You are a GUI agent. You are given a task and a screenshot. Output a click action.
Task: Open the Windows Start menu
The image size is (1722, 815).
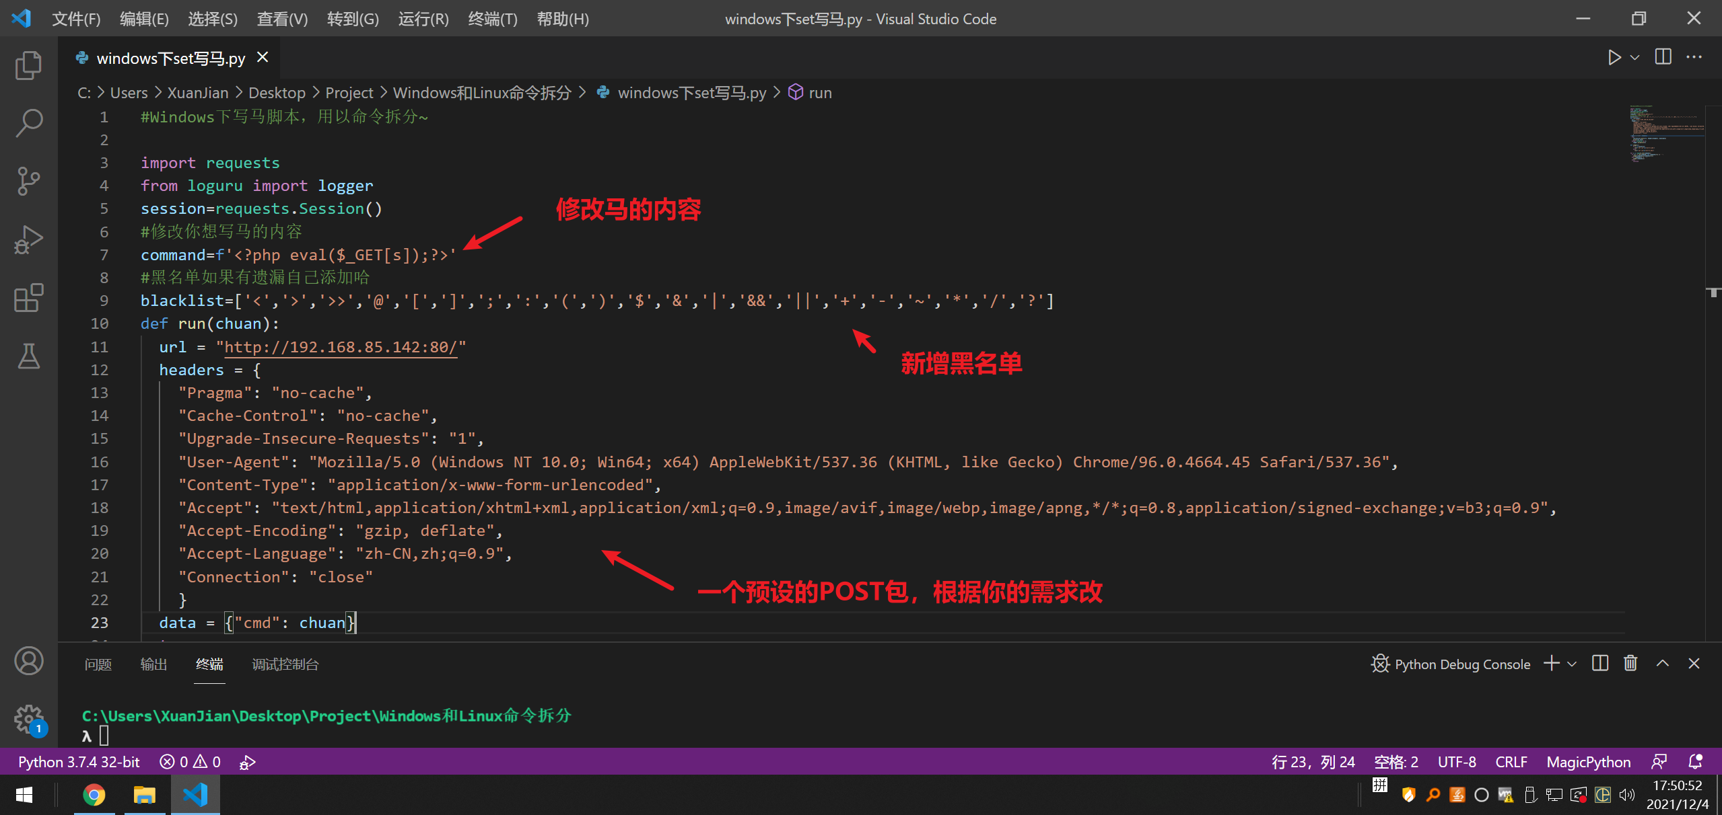[24, 795]
